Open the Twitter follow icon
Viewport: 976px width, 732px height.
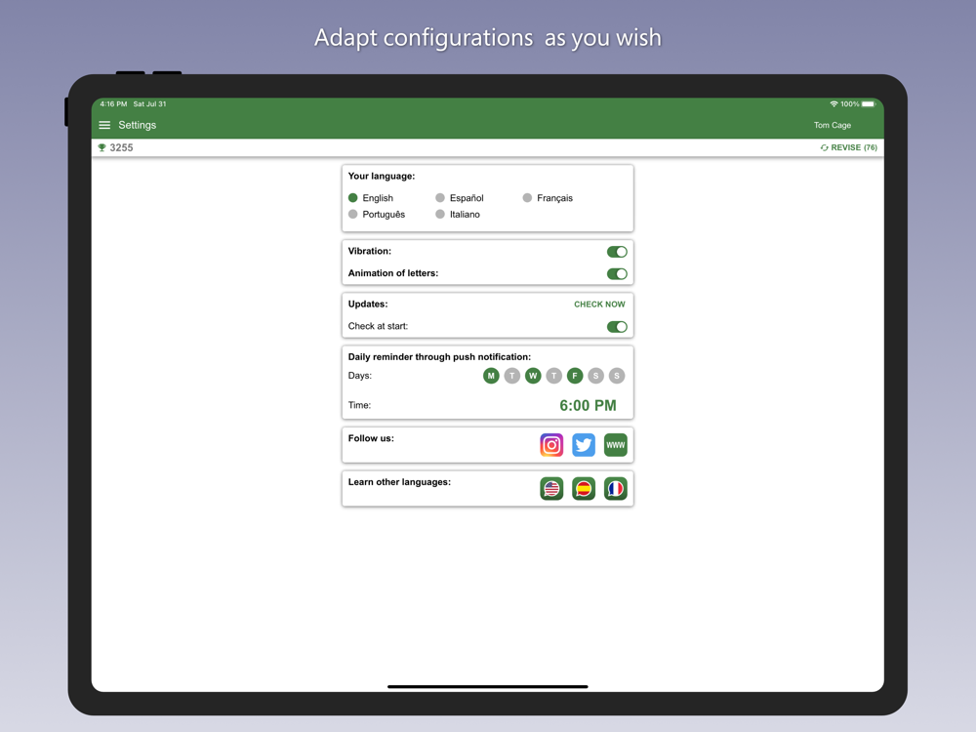coord(584,445)
